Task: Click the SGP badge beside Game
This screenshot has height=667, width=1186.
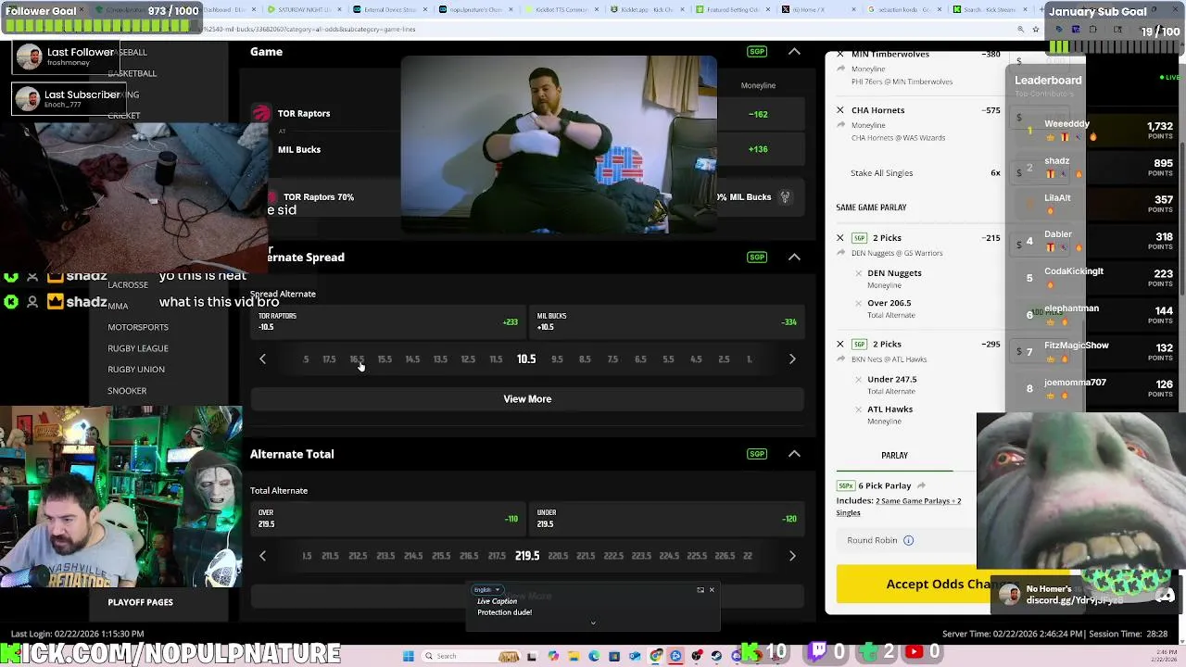Action: (757, 52)
